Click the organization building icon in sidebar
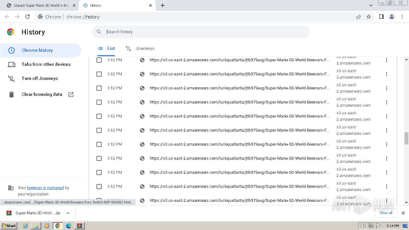 coord(11,188)
